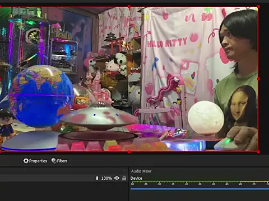Image resolution: width=269 pixels, height=201 pixels.
Task: Toggle the source visibility eye icon
Action: click(x=117, y=178)
